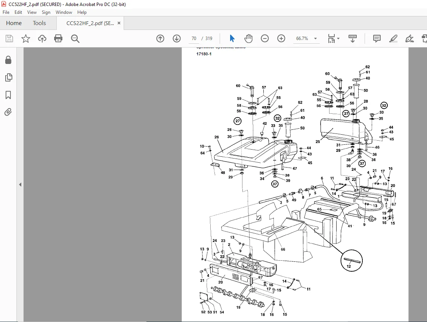The width and height of the screenshot is (427, 322).
Task: Select the CC522HF_2.pdf document tab
Action: tap(90, 23)
